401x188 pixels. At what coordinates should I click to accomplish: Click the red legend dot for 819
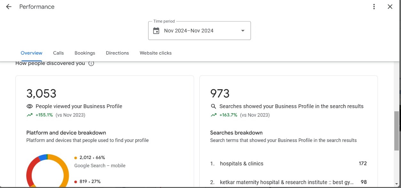pos(76,182)
